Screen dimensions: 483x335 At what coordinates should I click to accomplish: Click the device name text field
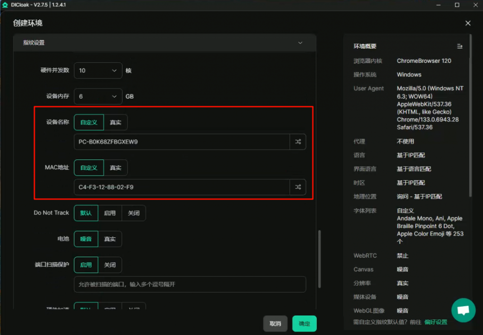182,142
